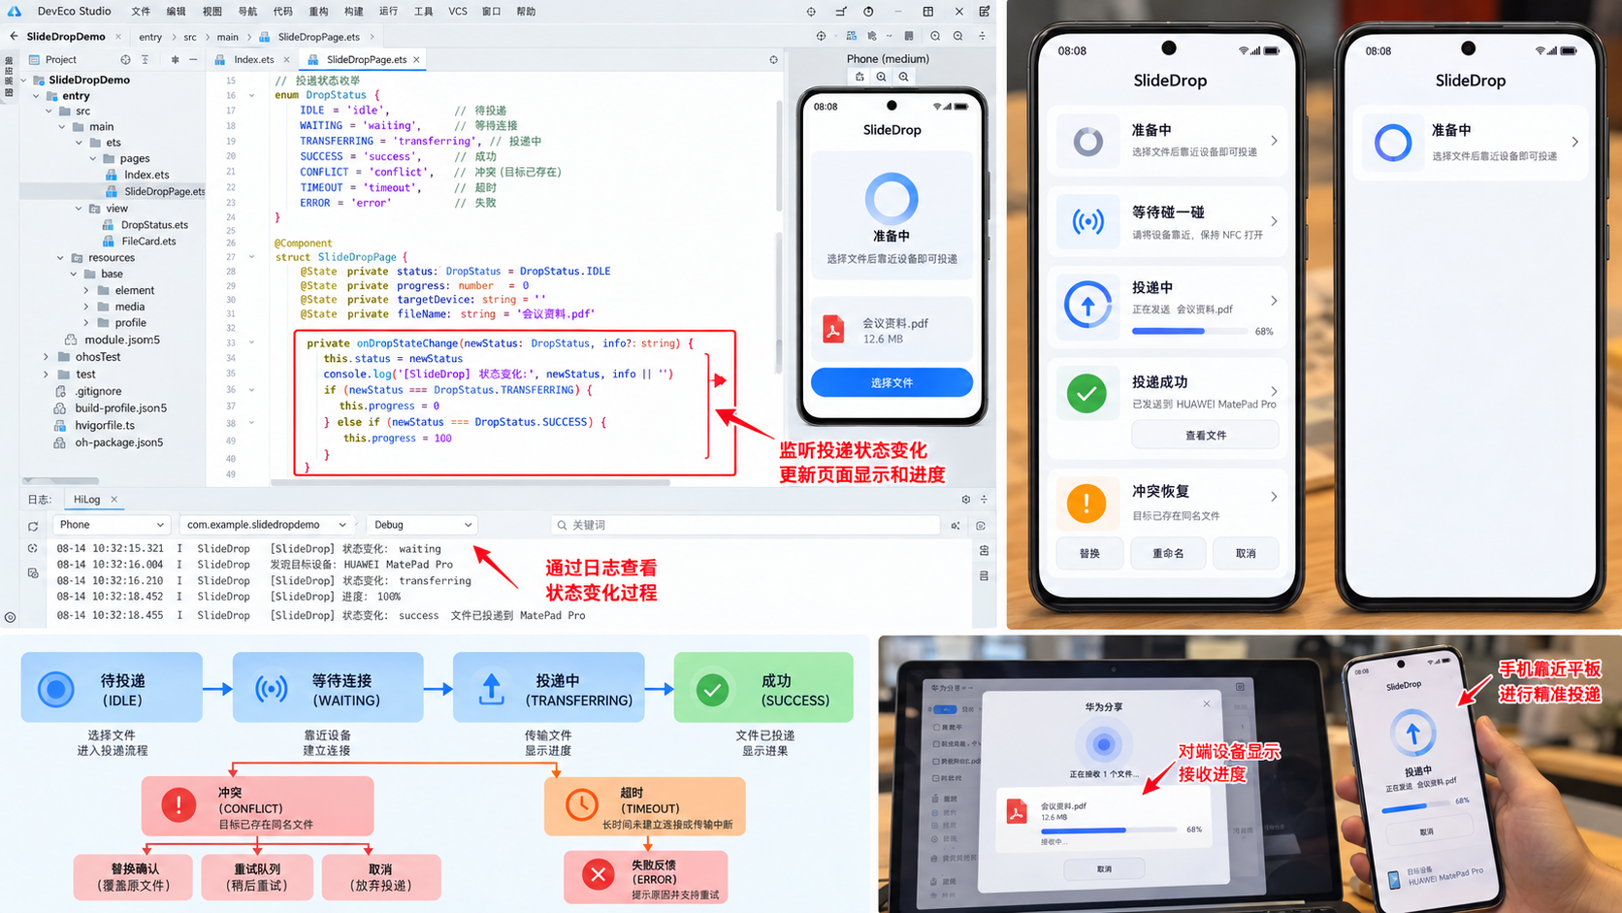Click the 68% transfer progress bar on 投递中 card
Image resolution: width=1622 pixels, height=913 pixels.
(x=1190, y=332)
